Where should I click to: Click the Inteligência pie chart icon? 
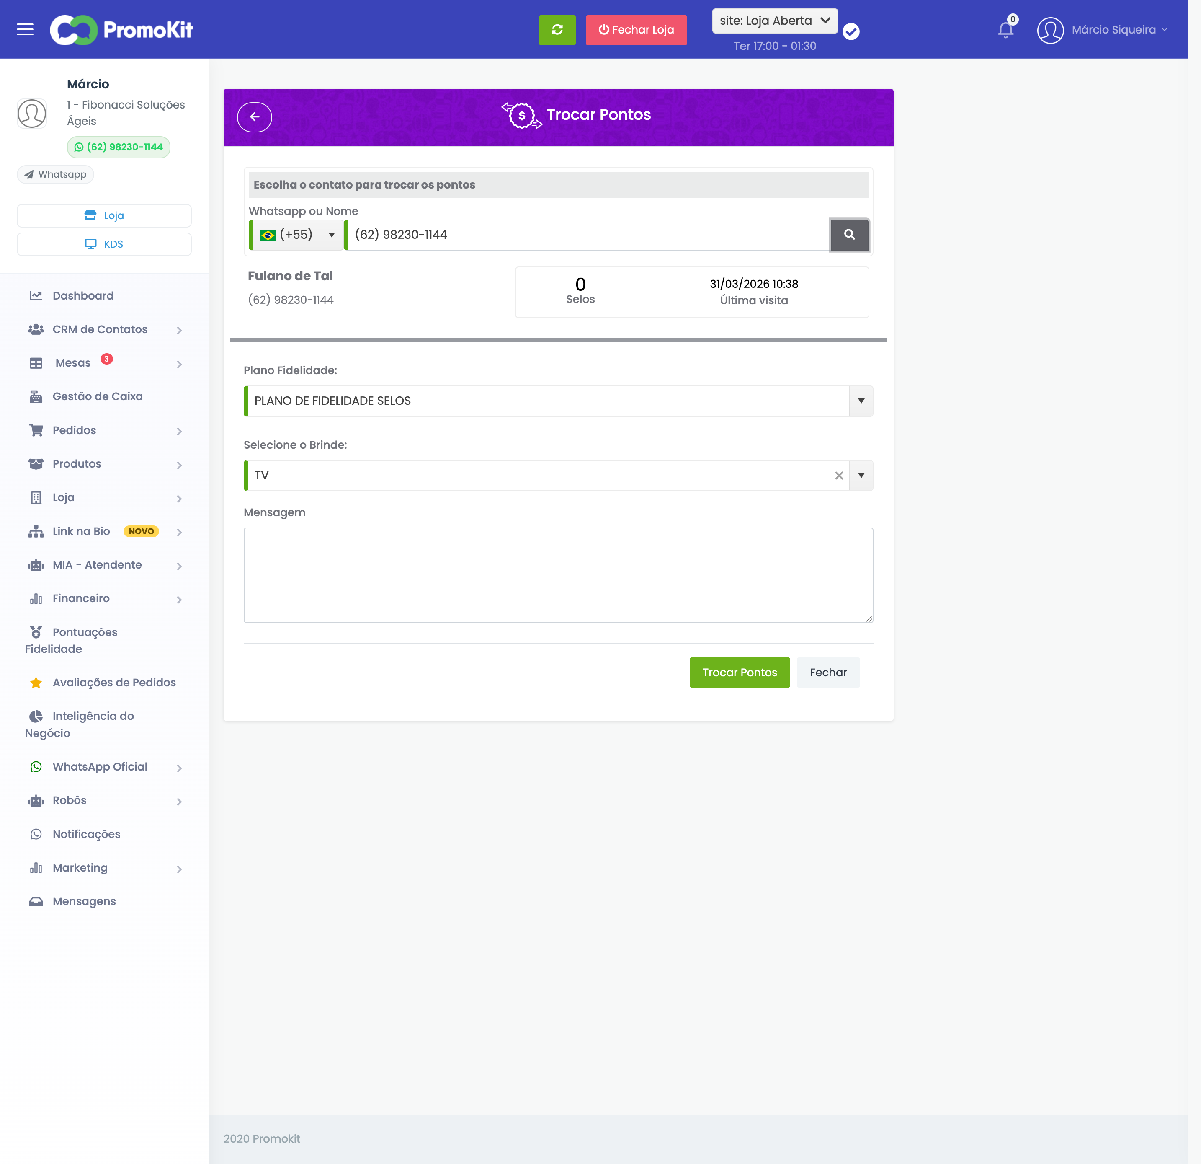(x=36, y=717)
